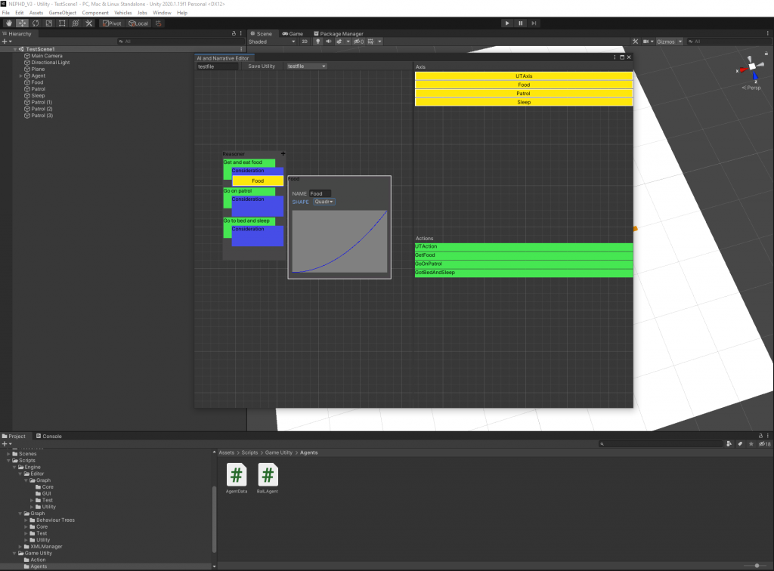Switch to the Console tab
The width and height of the screenshot is (774, 571).
coord(49,437)
